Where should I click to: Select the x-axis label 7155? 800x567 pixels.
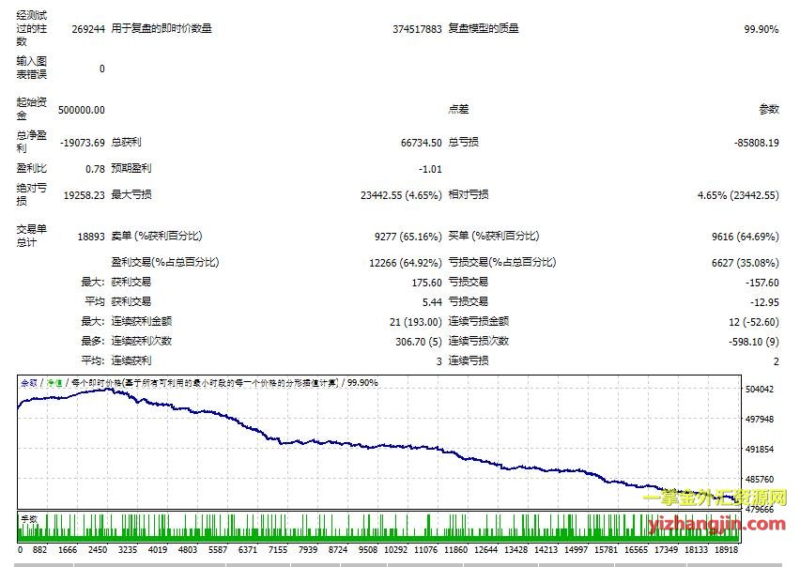[278, 550]
